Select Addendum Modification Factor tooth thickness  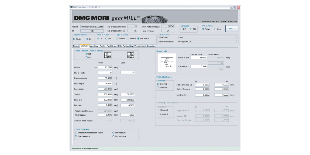76,133
